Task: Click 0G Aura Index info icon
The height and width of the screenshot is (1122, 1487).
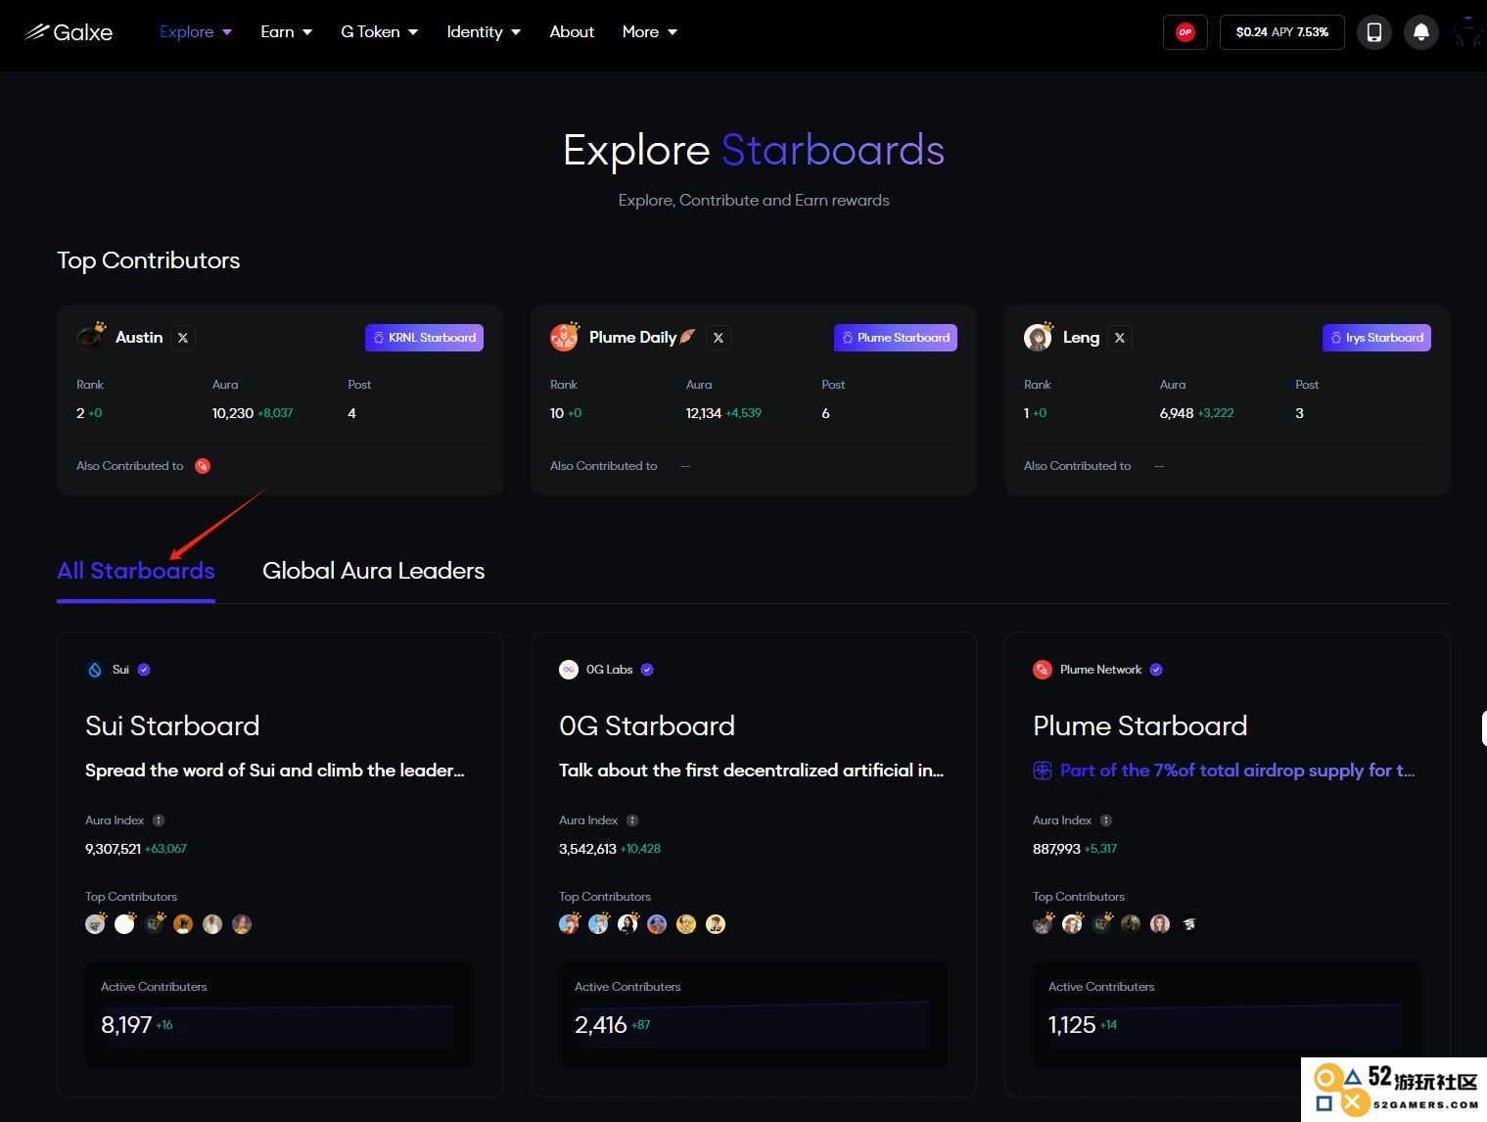Action: 632,820
